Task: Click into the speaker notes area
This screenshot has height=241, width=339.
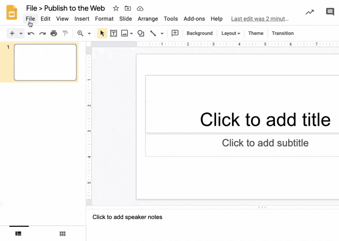Action: pos(213,225)
